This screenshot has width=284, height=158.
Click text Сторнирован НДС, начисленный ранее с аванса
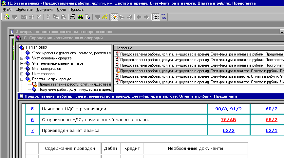(96, 120)
